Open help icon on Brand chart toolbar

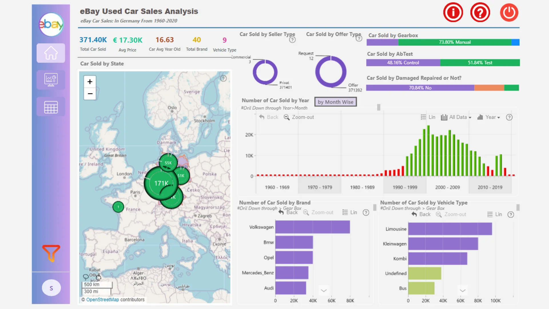click(x=366, y=213)
